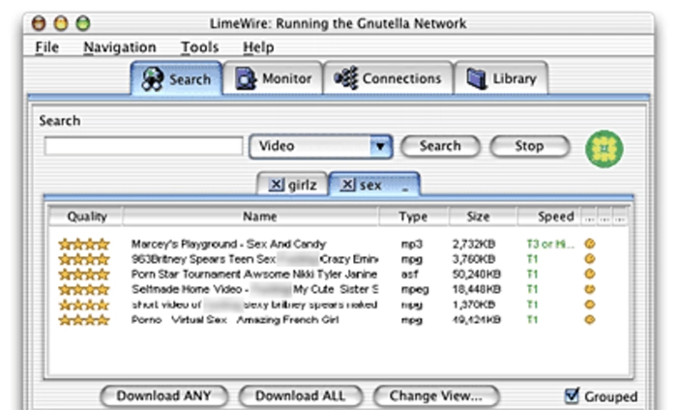677x410 pixels.
Task: Click the T3 speed value in first row
Action: click(550, 245)
